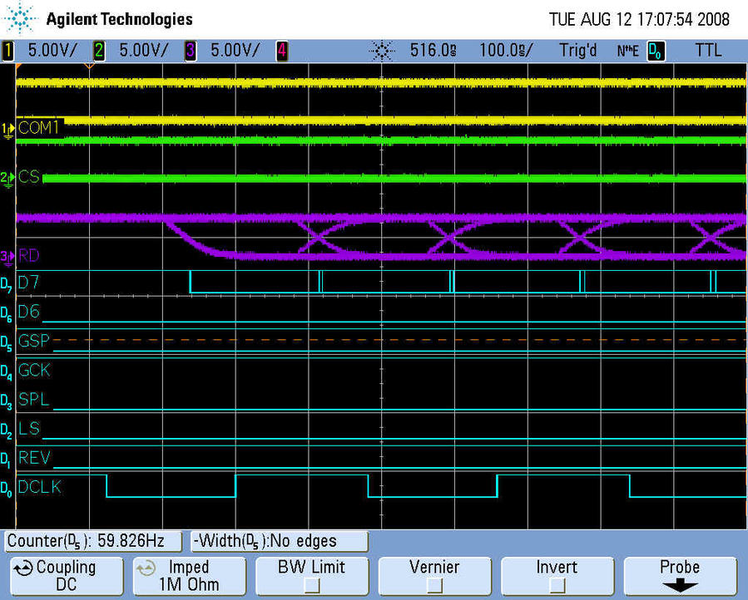This screenshot has width=748, height=600.
Task: Enable the BW Limit checkbox
Action: pos(312,585)
